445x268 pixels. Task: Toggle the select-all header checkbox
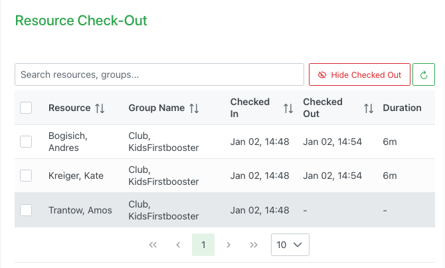click(26, 108)
